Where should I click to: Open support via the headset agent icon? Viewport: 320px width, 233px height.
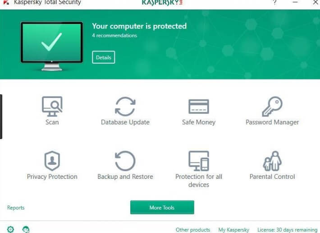26,229
